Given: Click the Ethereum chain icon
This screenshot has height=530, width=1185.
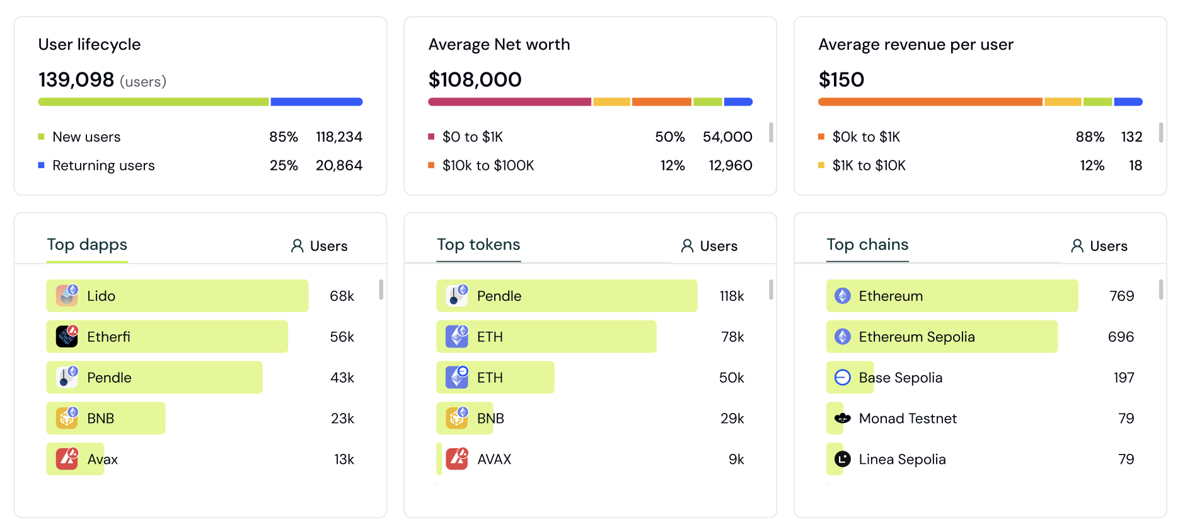Looking at the screenshot, I should pyautogui.click(x=843, y=295).
